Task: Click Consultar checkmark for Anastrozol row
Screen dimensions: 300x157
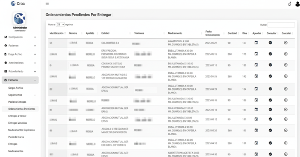Action: [x=270, y=43]
